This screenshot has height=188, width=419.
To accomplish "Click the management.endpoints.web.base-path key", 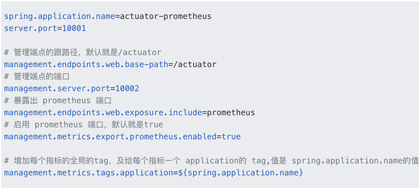I will click(86, 64).
